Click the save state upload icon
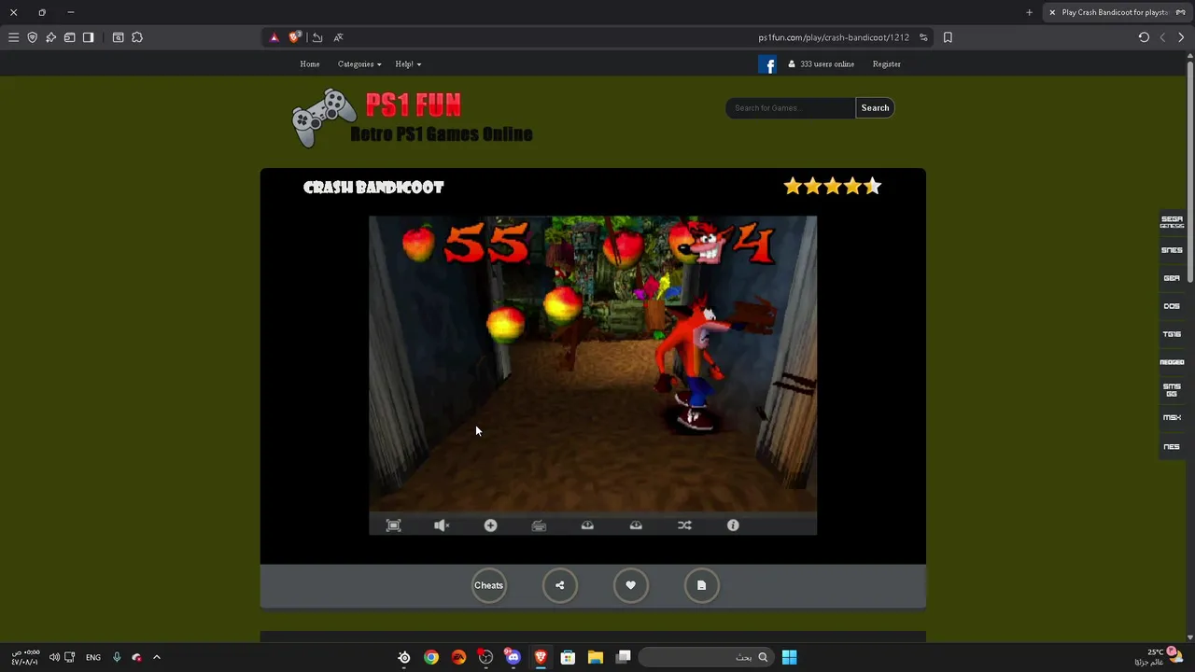 pyautogui.click(x=587, y=525)
